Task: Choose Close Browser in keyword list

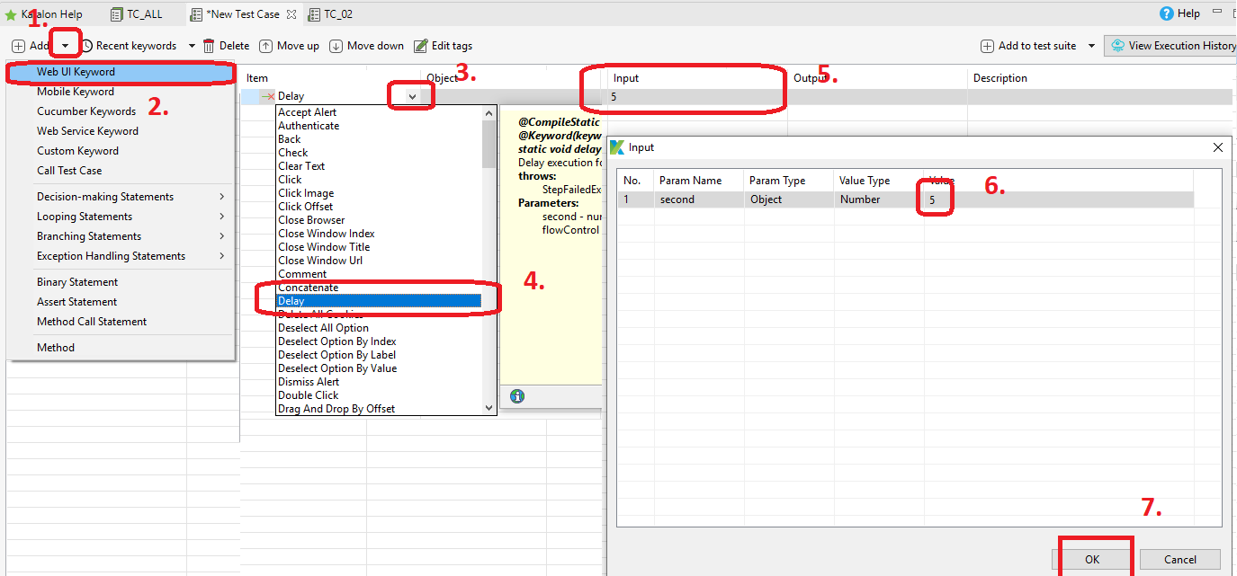Action: coord(379,220)
